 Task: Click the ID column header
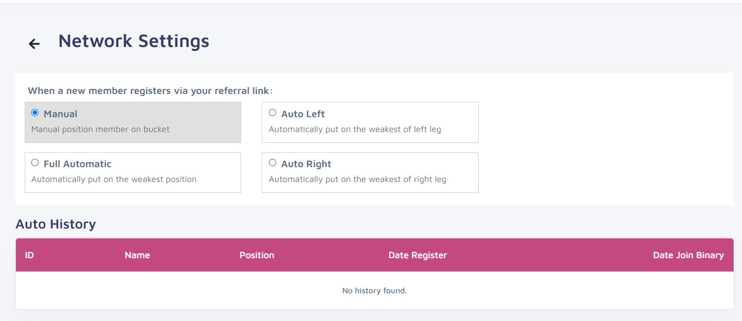tap(29, 255)
